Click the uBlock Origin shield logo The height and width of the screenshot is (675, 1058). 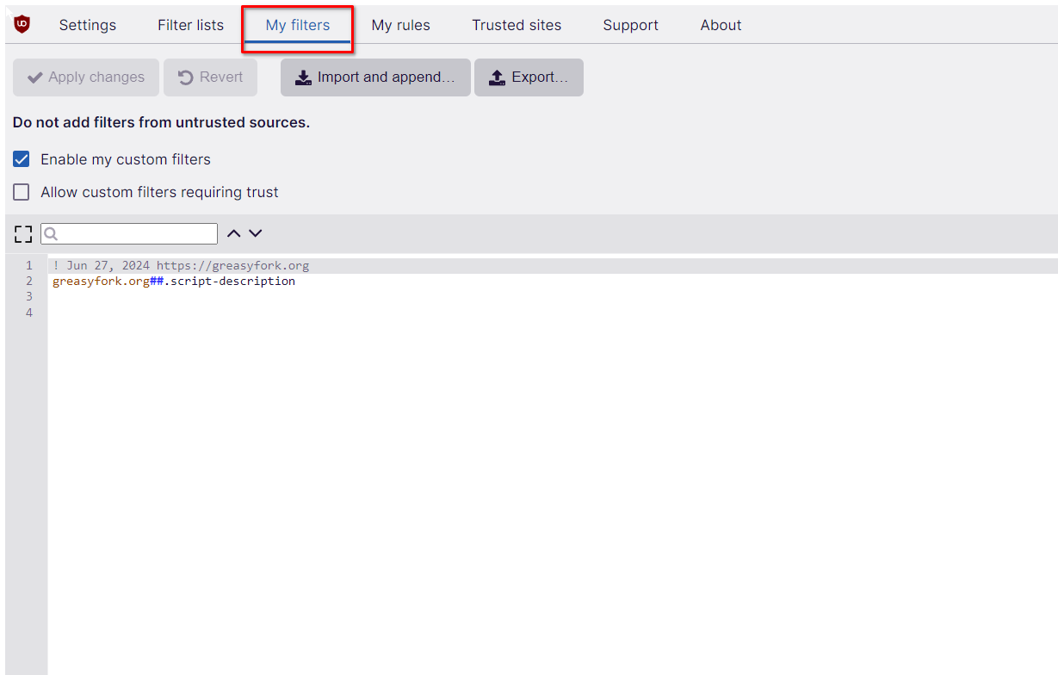pos(22,24)
